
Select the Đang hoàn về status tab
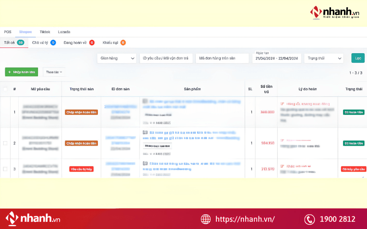(79, 43)
